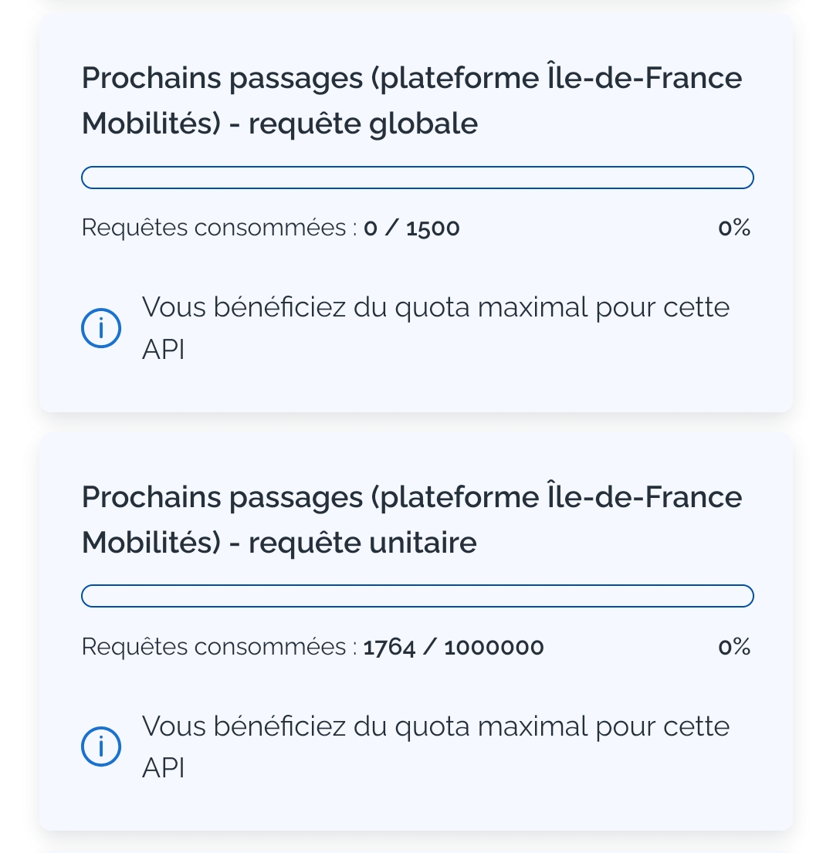Click the 'requête globale' heading text
833x853 pixels.
363,124
